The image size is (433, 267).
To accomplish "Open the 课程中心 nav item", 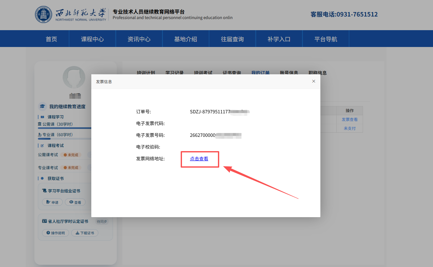I will point(92,39).
